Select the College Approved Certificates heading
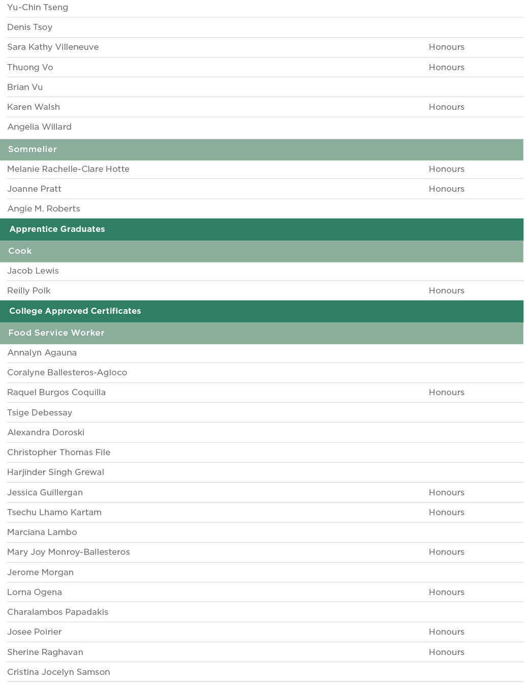527x683 pixels. pyautogui.click(x=75, y=311)
